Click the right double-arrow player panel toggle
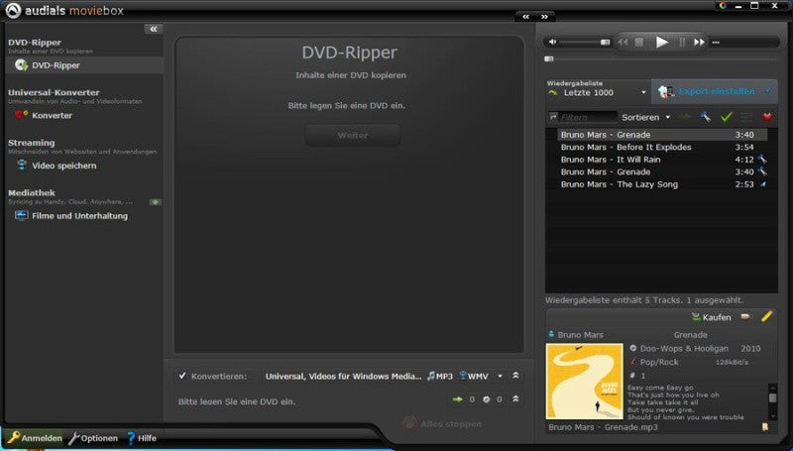793x451 pixels. [544, 17]
